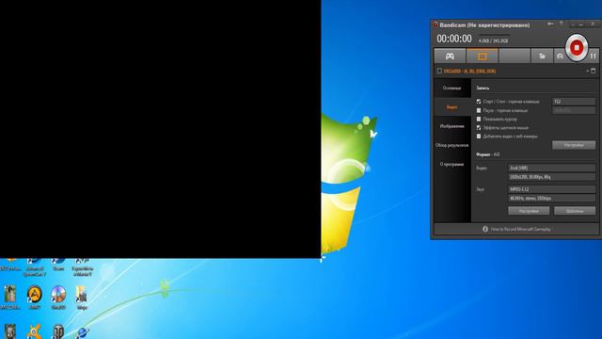
Task: Click the Xvid video codec readout
Action: [x=552, y=168]
